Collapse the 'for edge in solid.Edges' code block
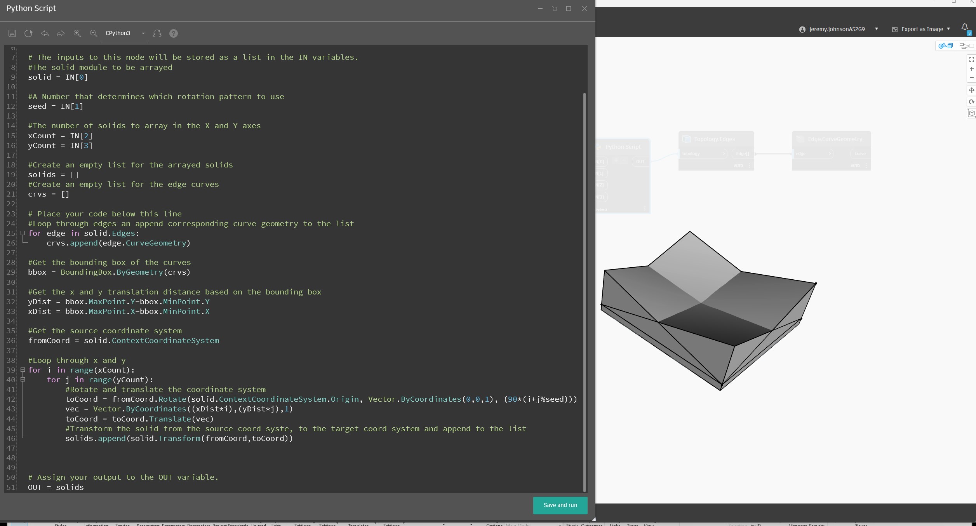 pos(23,233)
